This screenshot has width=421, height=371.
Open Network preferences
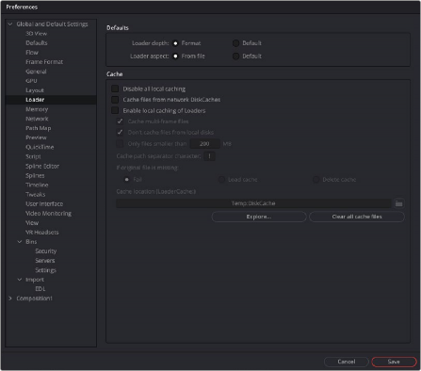(37, 119)
